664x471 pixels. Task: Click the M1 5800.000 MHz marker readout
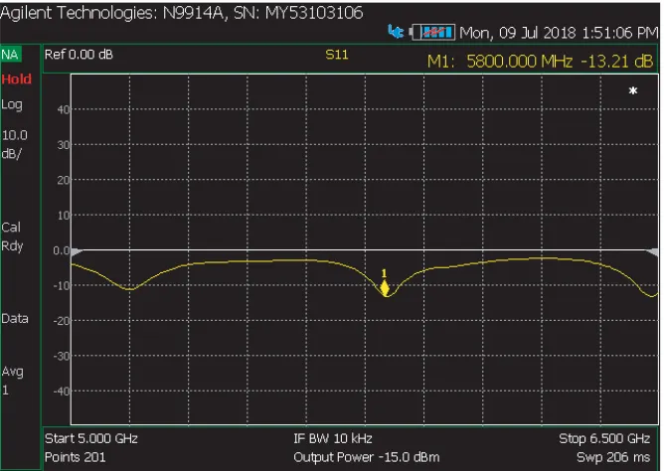point(540,62)
